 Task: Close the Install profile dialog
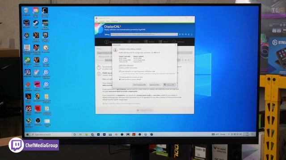(x=176, y=45)
